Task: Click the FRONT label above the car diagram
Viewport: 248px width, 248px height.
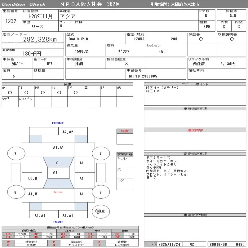Action: point(58,123)
